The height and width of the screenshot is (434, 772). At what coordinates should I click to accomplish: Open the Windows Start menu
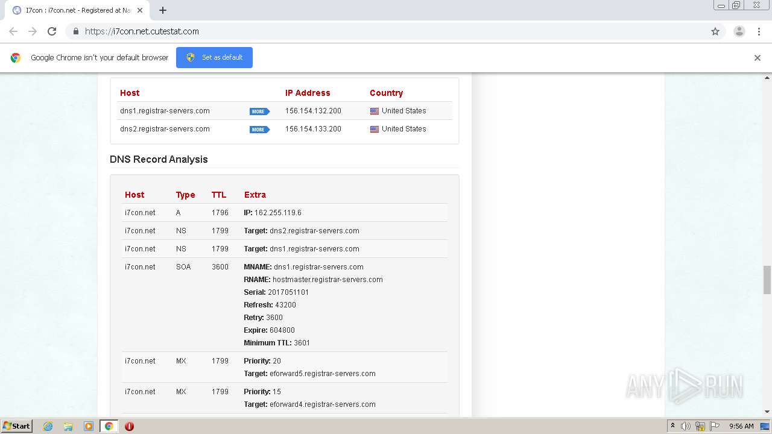coord(17,426)
